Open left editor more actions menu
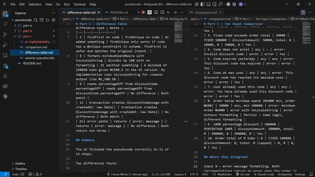The image size is (315, 177). pos(182,12)
